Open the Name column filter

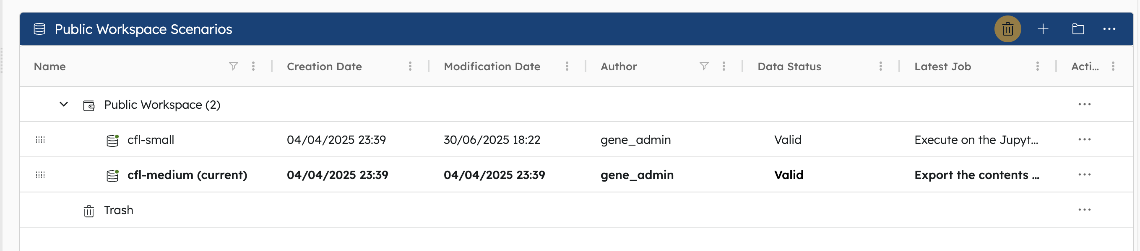(233, 66)
